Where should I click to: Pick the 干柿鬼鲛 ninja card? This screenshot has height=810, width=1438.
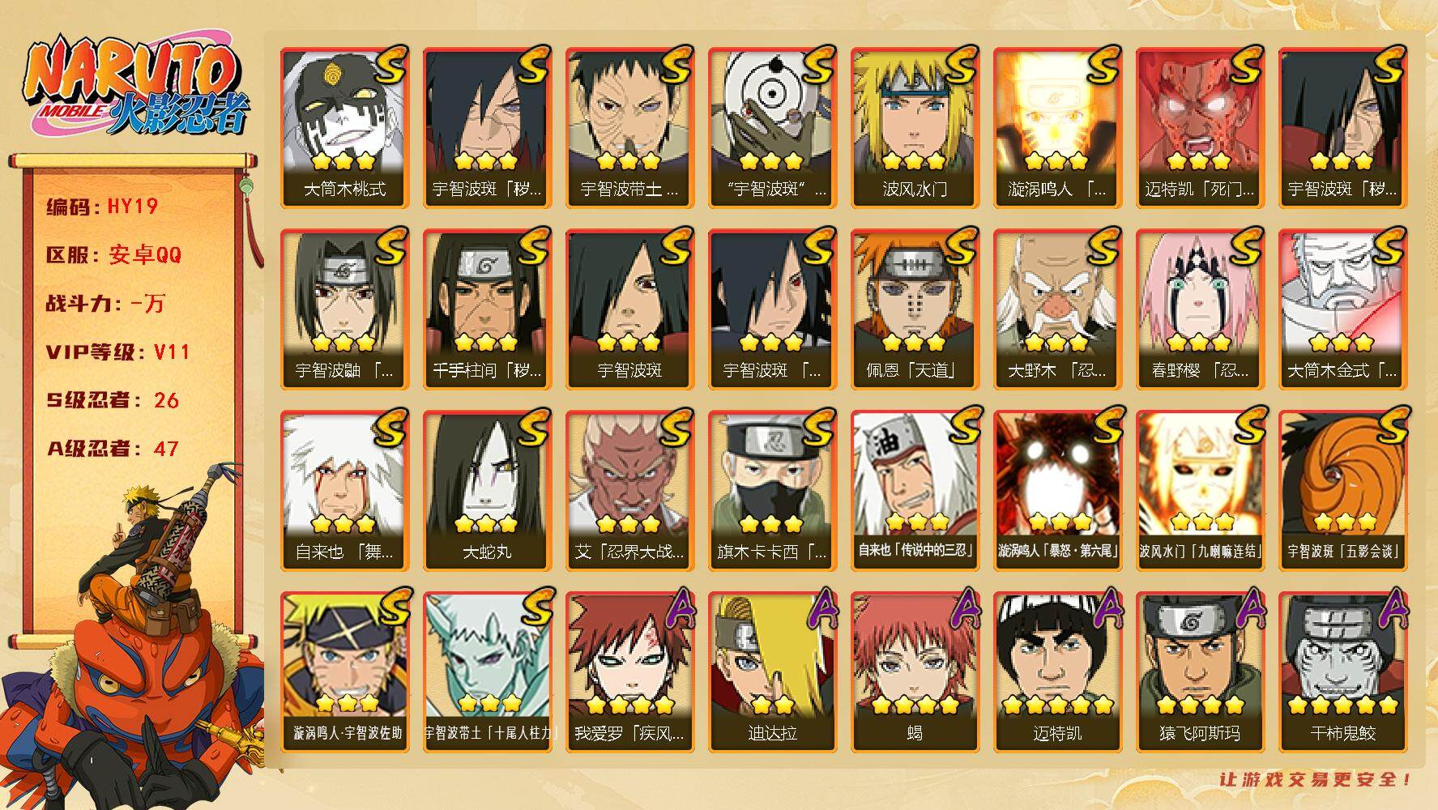(1342, 672)
